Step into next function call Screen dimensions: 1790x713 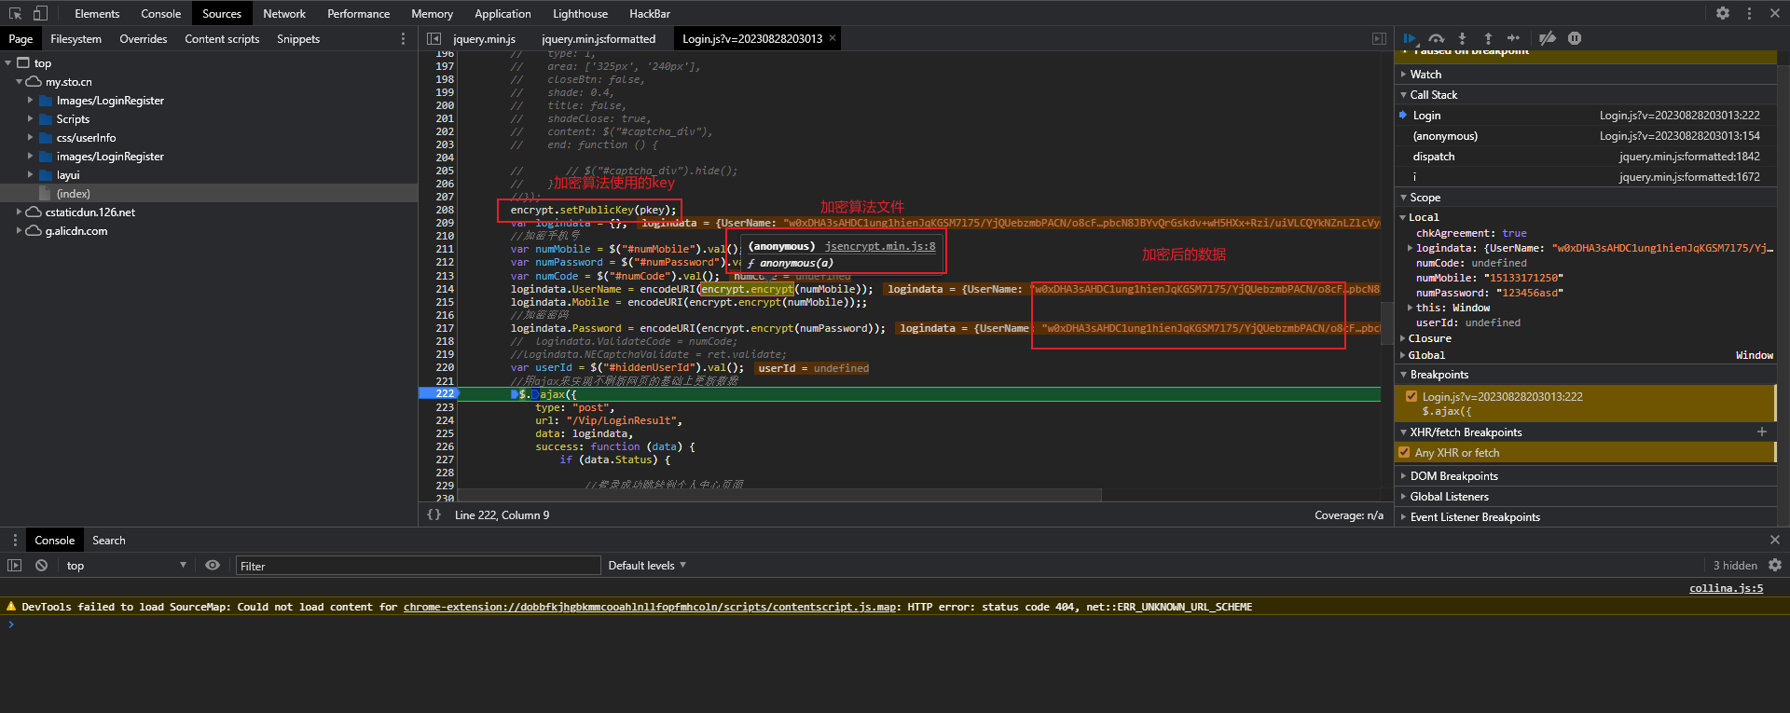coord(1462,38)
